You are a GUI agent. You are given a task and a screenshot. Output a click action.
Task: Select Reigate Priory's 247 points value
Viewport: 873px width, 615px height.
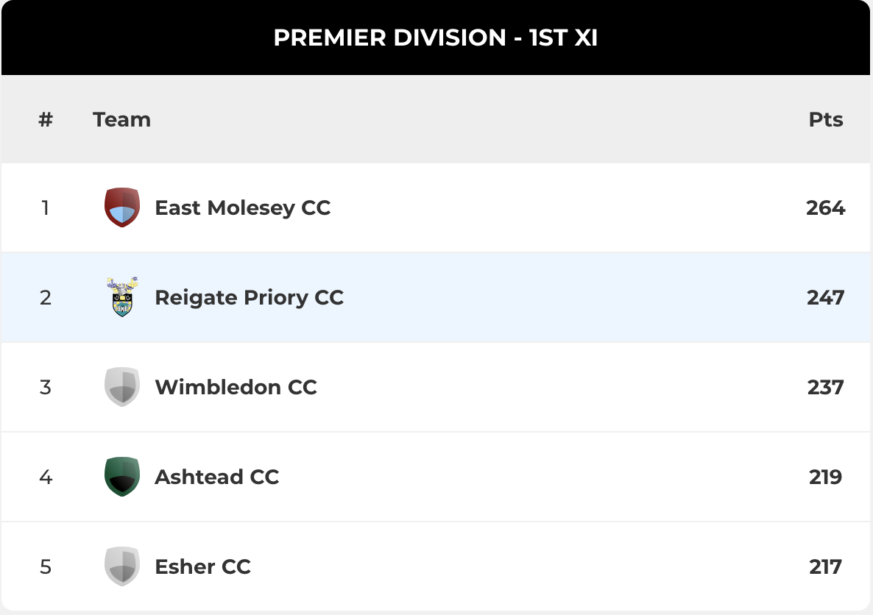[826, 297]
